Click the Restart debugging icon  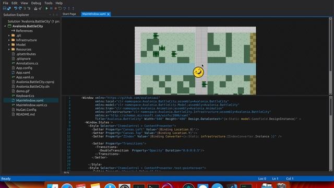coord(60,8)
